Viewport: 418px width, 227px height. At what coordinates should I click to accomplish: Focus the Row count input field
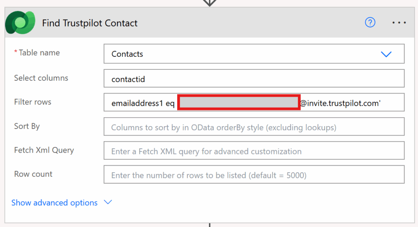(x=254, y=176)
